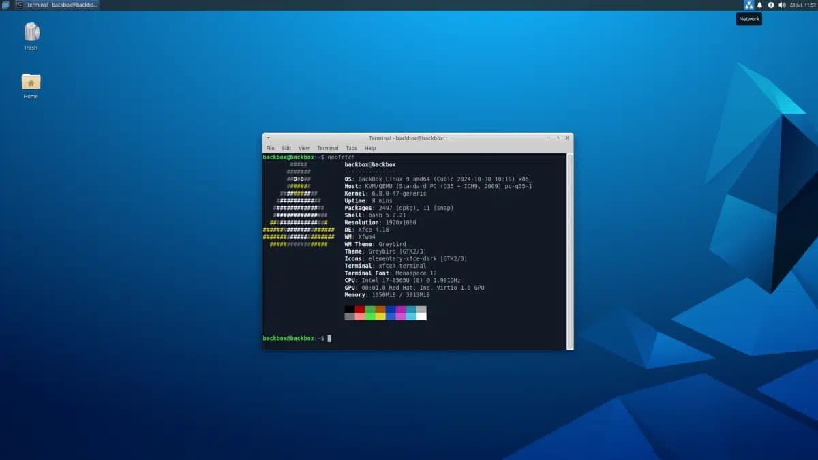Open the View menu in Terminal

(304, 148)
